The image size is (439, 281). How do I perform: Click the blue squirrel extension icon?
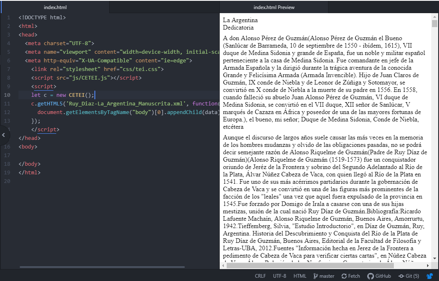pos(430,276)
